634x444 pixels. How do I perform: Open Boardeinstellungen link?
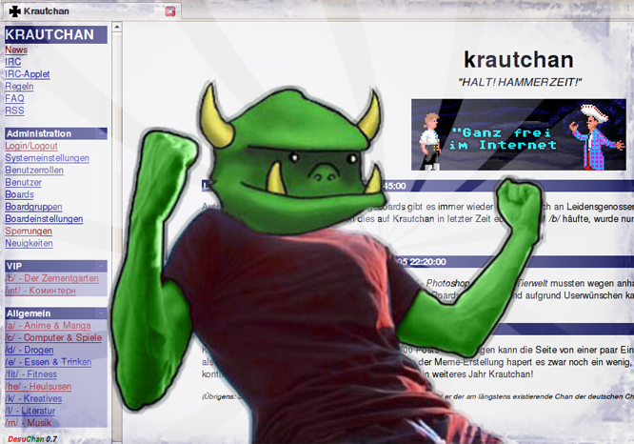[x=44, y=219]
